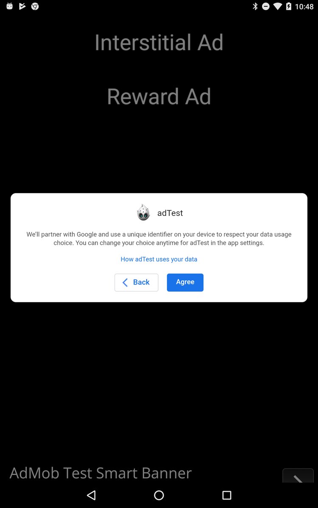Tap the Android home circle button
The width and height of the screenshot is (318, 508).
coord(159,495)
